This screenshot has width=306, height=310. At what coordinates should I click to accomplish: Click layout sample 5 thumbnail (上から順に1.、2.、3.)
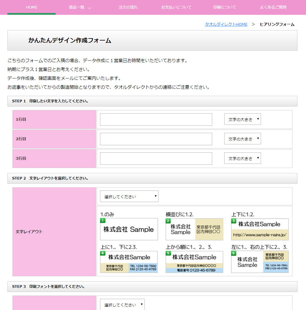pos(194,262)
